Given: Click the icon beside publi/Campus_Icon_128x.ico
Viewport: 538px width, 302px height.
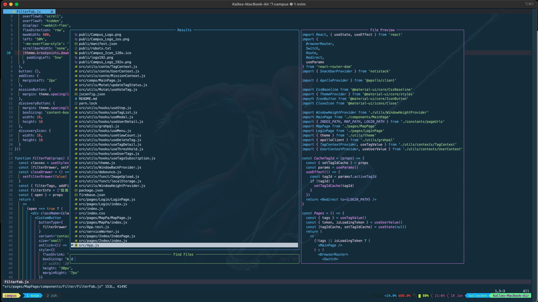Looking at the screenshot, I should tap(76, 53).
